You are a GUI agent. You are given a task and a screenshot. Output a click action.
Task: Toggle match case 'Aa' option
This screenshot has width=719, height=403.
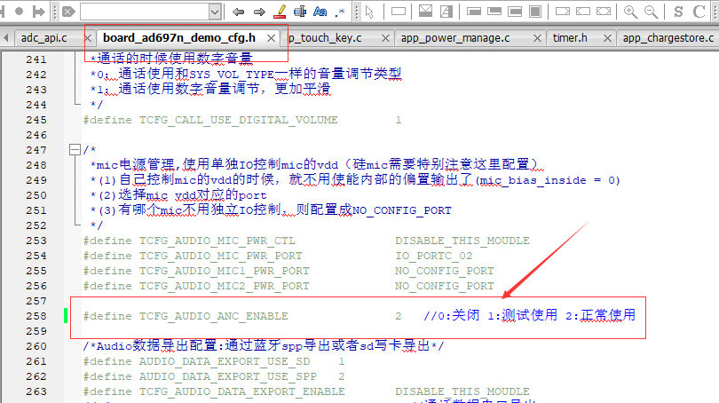pos(320,12)
